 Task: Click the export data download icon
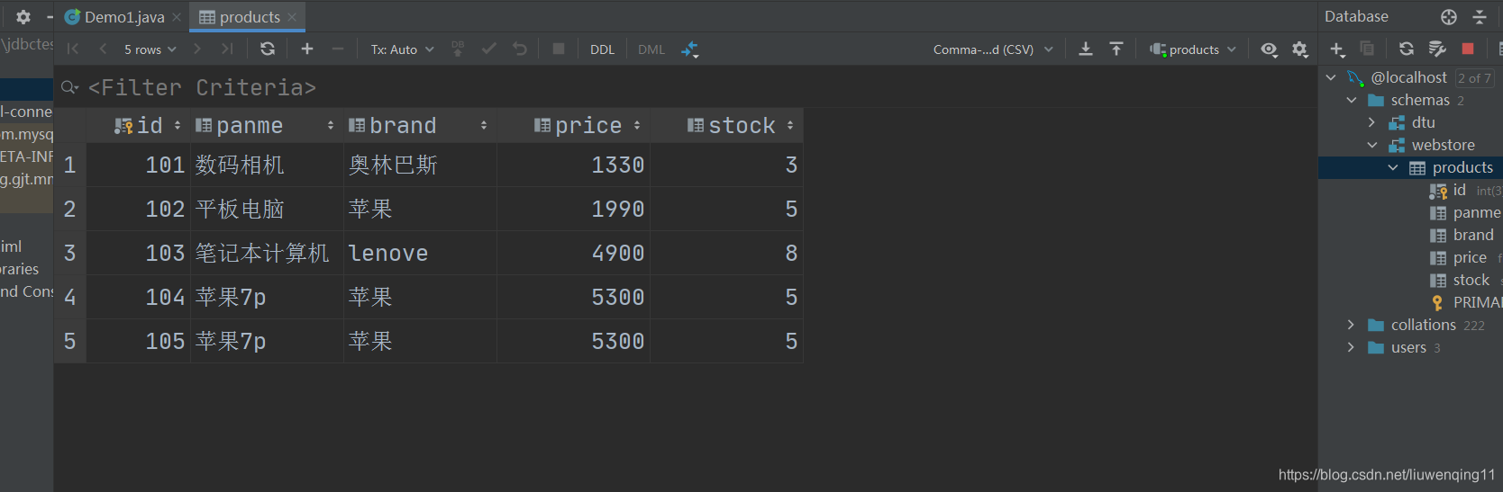coord(1086,49)
